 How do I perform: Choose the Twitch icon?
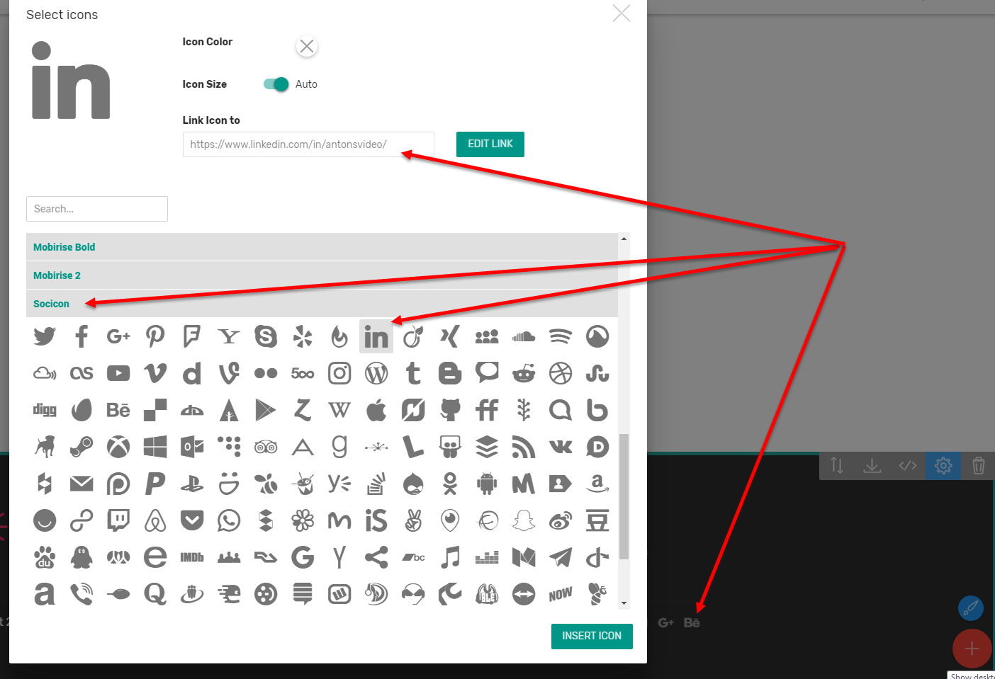tap(118, 520)
